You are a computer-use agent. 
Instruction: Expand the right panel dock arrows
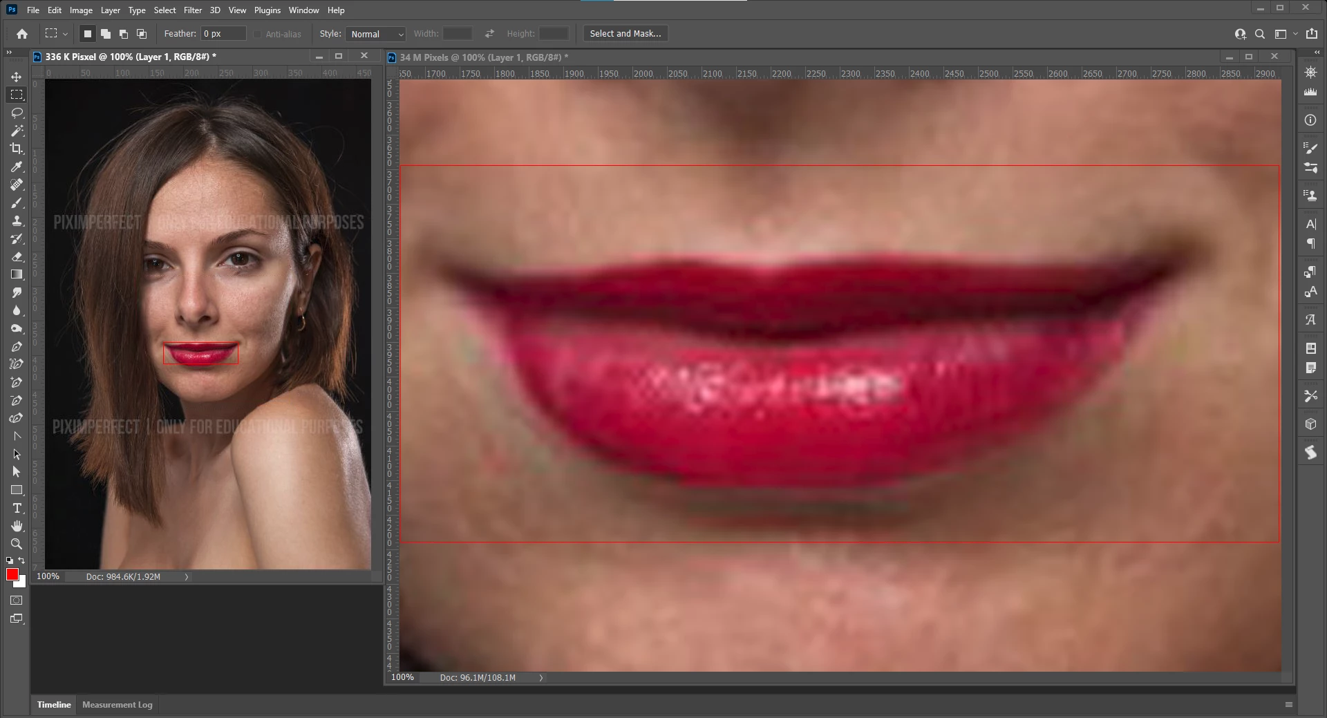point(1317,52)
